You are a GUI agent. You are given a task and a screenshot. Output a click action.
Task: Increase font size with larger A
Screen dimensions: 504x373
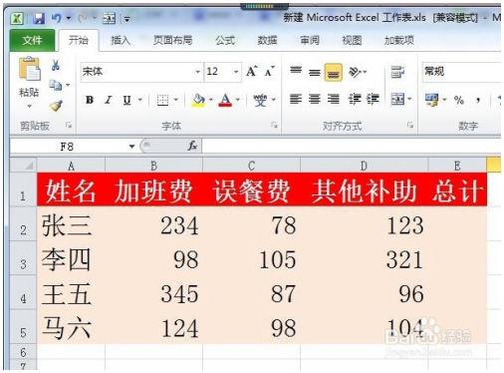[252, 71]
